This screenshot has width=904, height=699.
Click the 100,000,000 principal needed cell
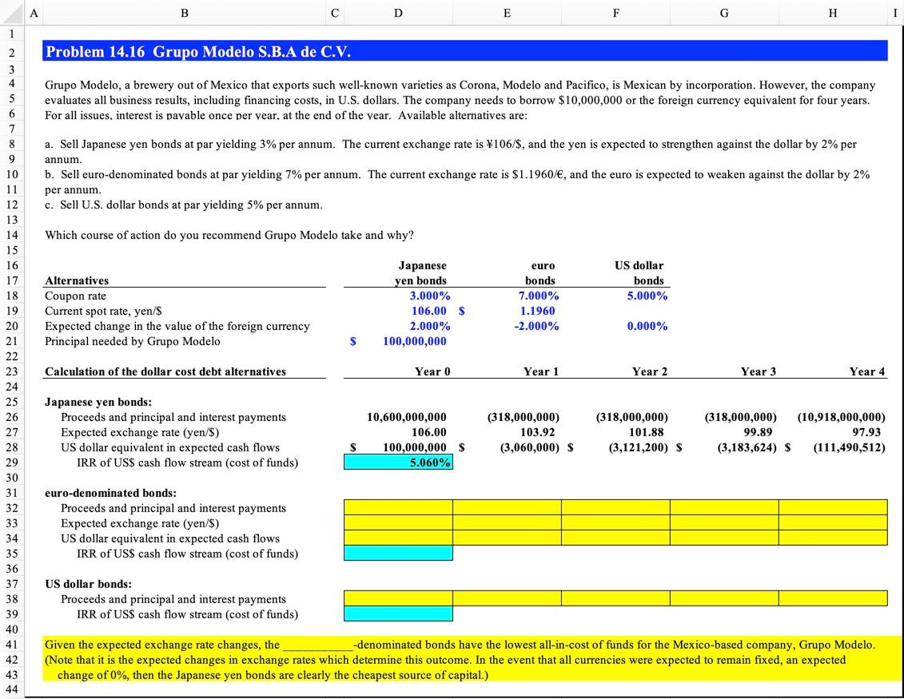398,341
